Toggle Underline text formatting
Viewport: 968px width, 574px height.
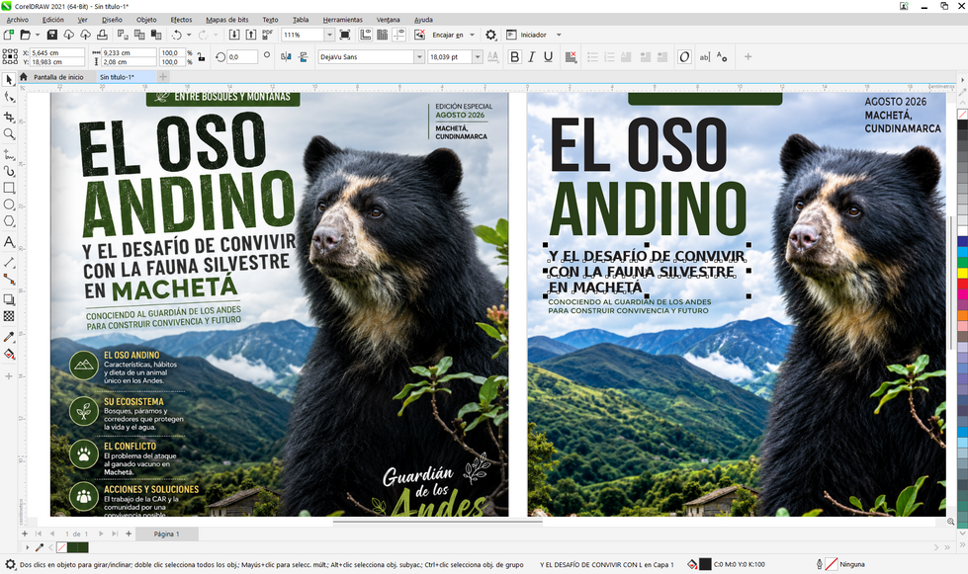(548, 56)
